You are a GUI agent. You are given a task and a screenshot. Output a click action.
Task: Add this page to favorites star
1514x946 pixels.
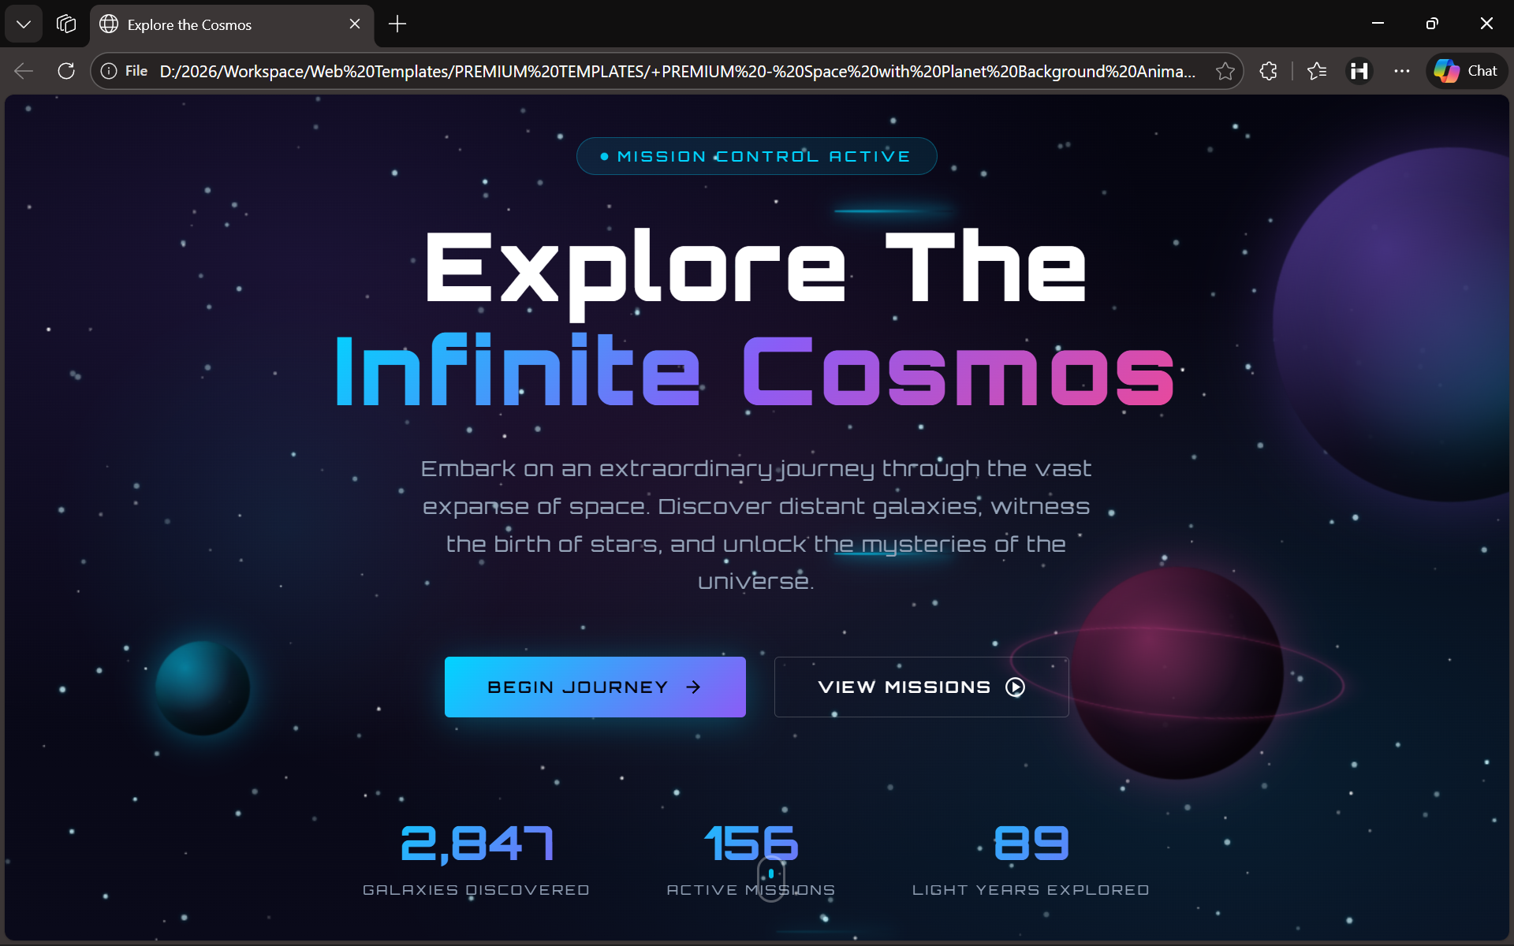(x=1225, y=71)
